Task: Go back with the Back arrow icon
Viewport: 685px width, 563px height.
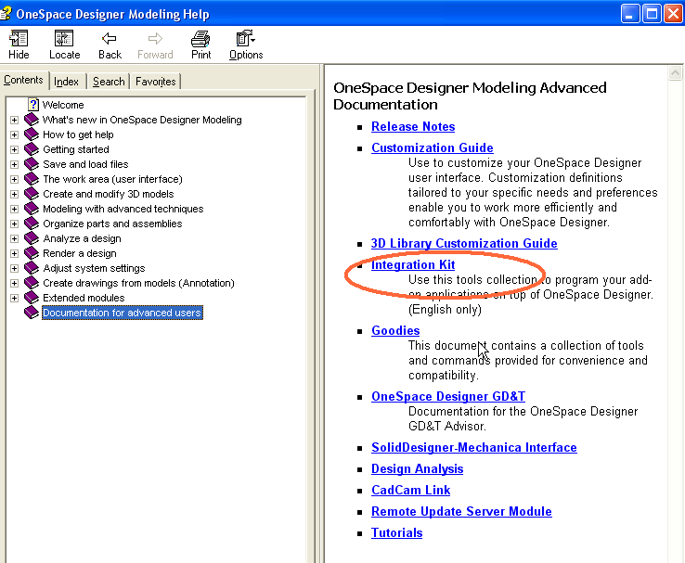Action: point(109,39)
